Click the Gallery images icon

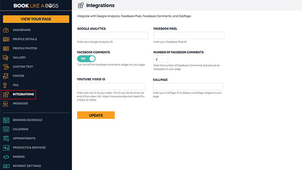pyautogui.click(x=6, y=57)
